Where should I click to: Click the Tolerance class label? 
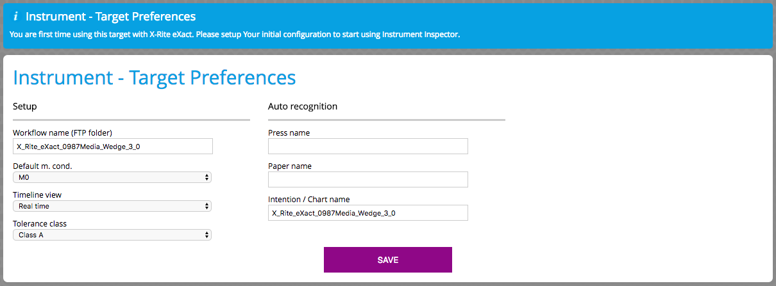point(40,224)
